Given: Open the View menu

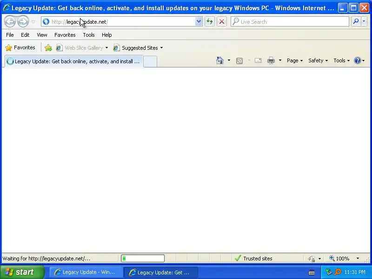Looking at the screenshot, I should click(42, 35).
